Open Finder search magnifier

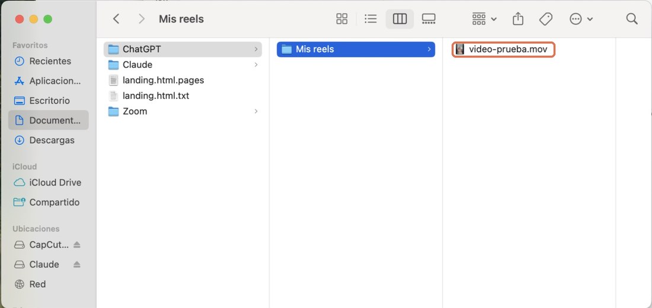(632, 19)
